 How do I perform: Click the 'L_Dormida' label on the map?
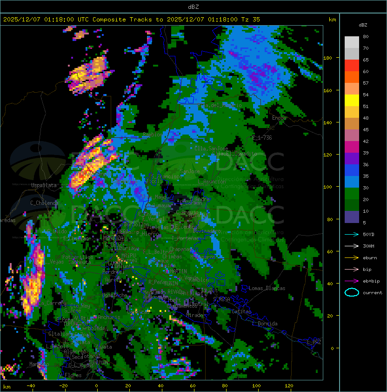(x=265, y=324)
